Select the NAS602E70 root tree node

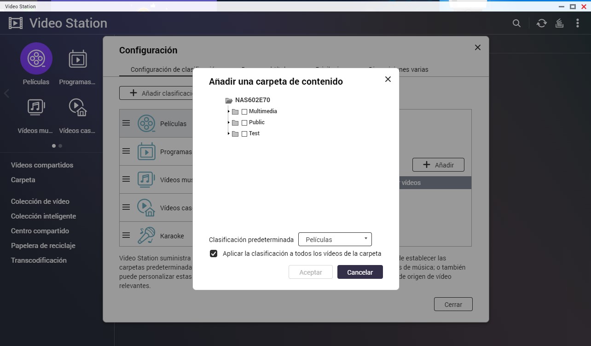click(252, 100)
